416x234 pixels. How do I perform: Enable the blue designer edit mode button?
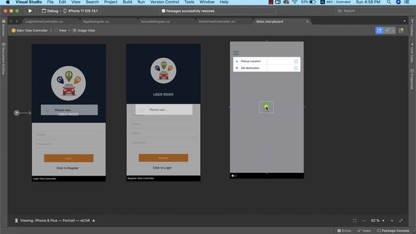coord(379,31)
